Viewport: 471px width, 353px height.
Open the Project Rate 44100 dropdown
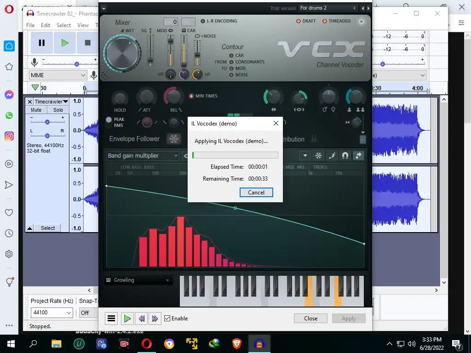(x=52, y=313)
